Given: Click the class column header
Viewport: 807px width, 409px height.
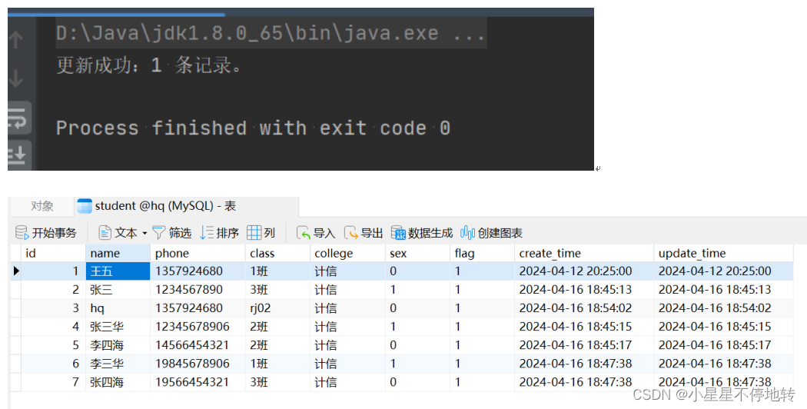Looking at the screenshot, I should (x=277, y=253).
